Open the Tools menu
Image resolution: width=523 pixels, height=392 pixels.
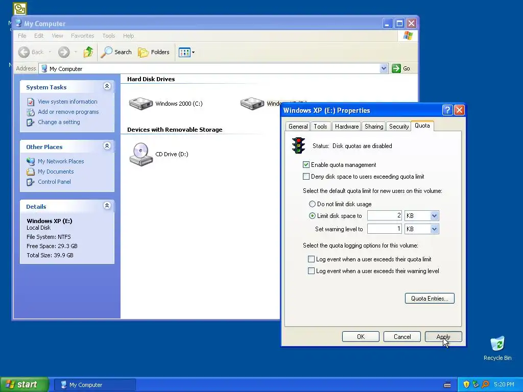pos(108,36)
